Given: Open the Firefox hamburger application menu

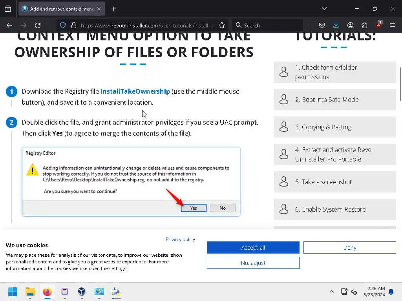Looking at the screenshot, I should point(393,25).
